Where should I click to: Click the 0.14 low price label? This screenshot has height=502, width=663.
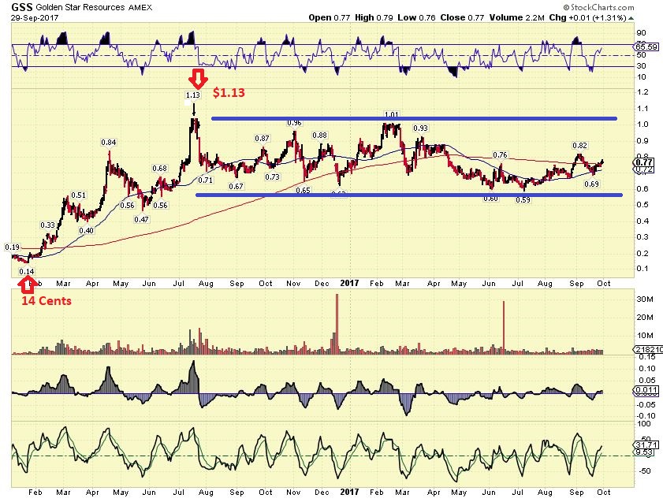(27, 272)
